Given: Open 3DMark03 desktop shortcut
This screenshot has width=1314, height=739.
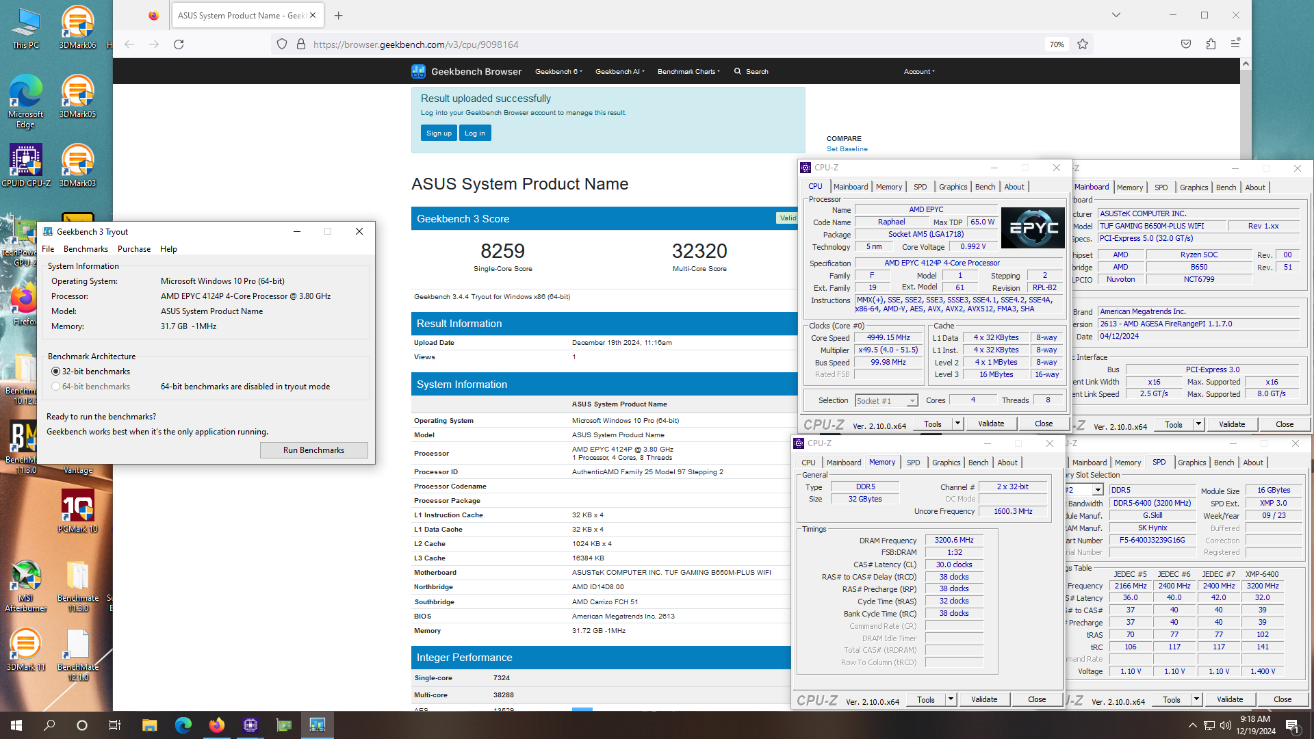Looking at the screenshot, I should 77,165.
